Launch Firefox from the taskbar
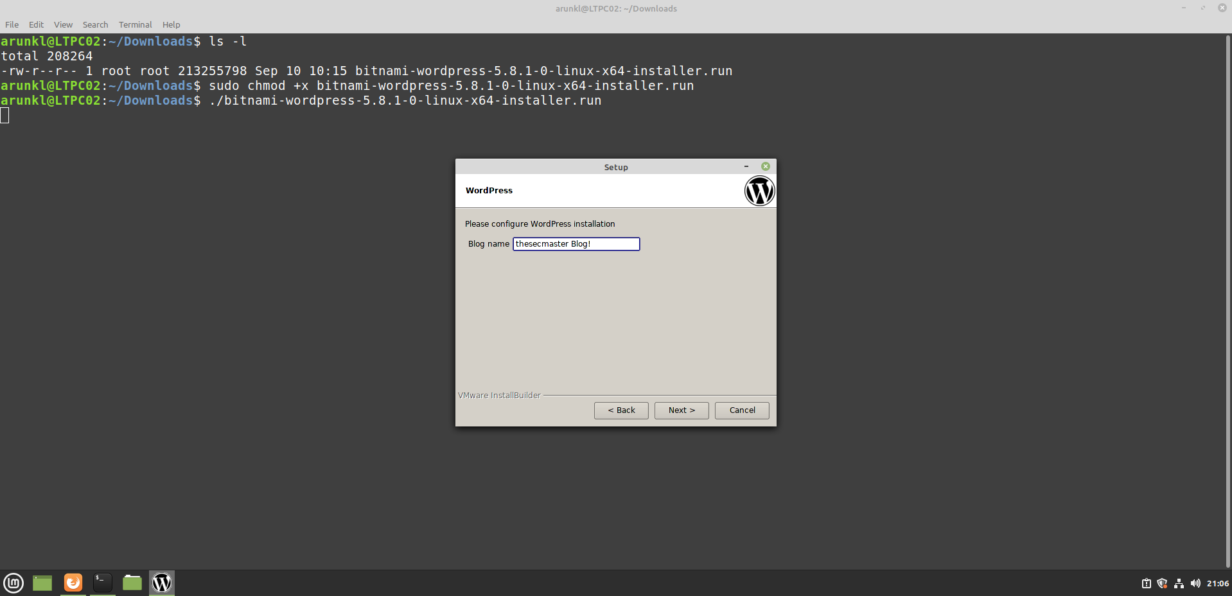 pos(73,583)
